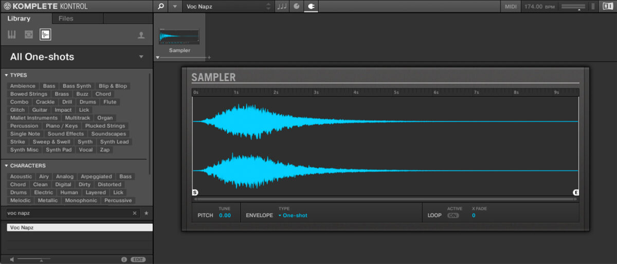Click the browser magnifier icon
This screenshot has width=617, height=264.
point(160,6)
